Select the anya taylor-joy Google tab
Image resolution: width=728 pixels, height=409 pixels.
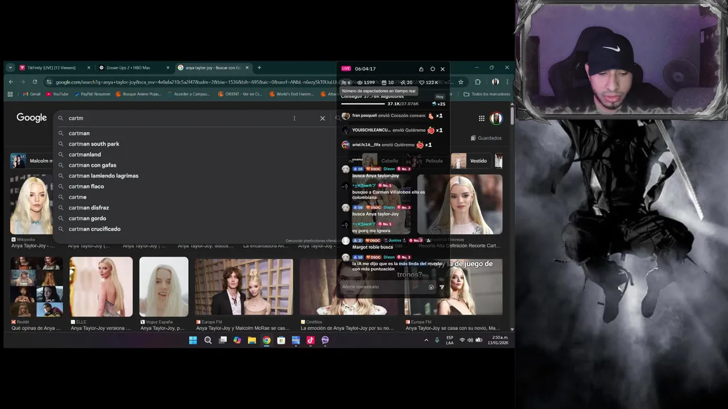pyautogui.click(x=213, y=68)
